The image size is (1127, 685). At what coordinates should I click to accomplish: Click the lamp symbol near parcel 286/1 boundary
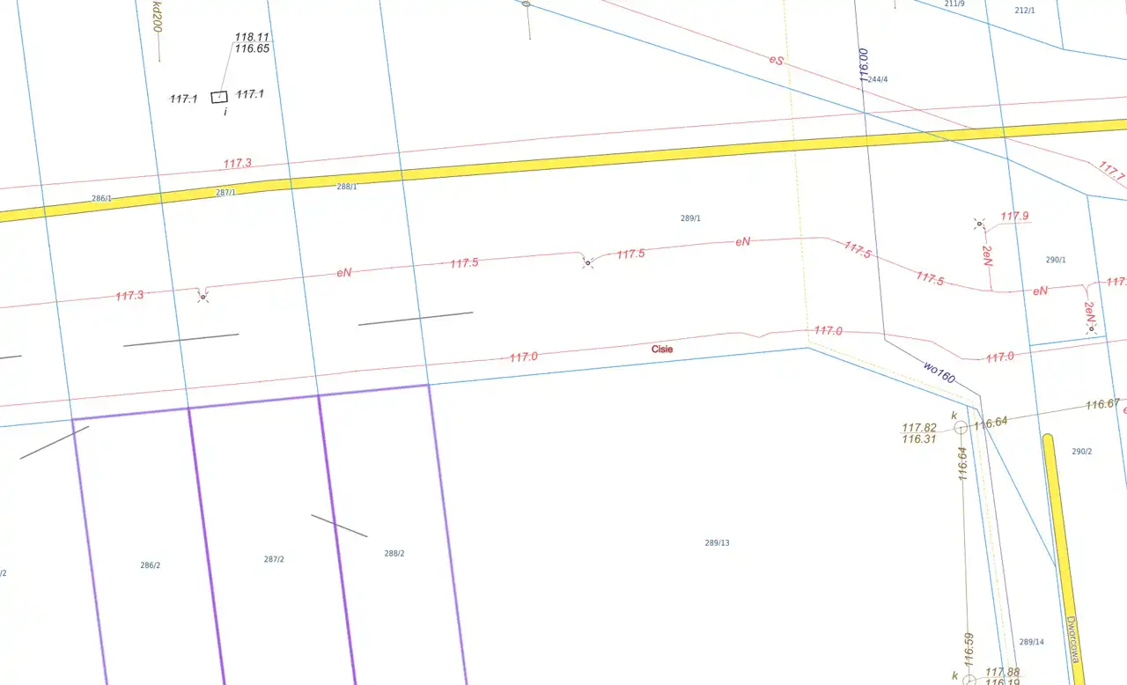(x=203, y=298)
